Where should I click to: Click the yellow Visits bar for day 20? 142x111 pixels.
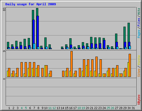click(87, 71)
